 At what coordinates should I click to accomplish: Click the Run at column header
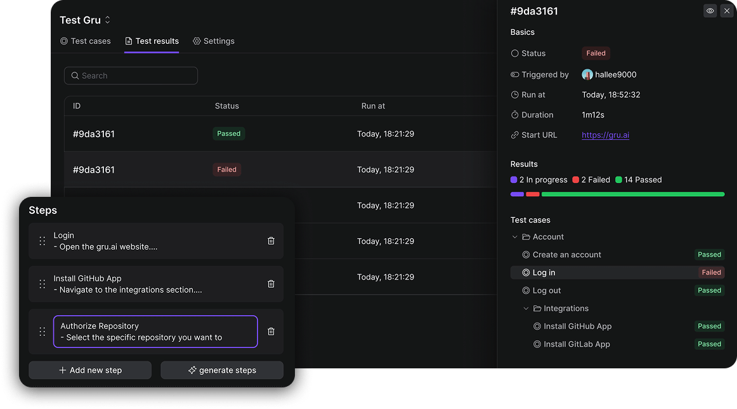coord(373,106)
